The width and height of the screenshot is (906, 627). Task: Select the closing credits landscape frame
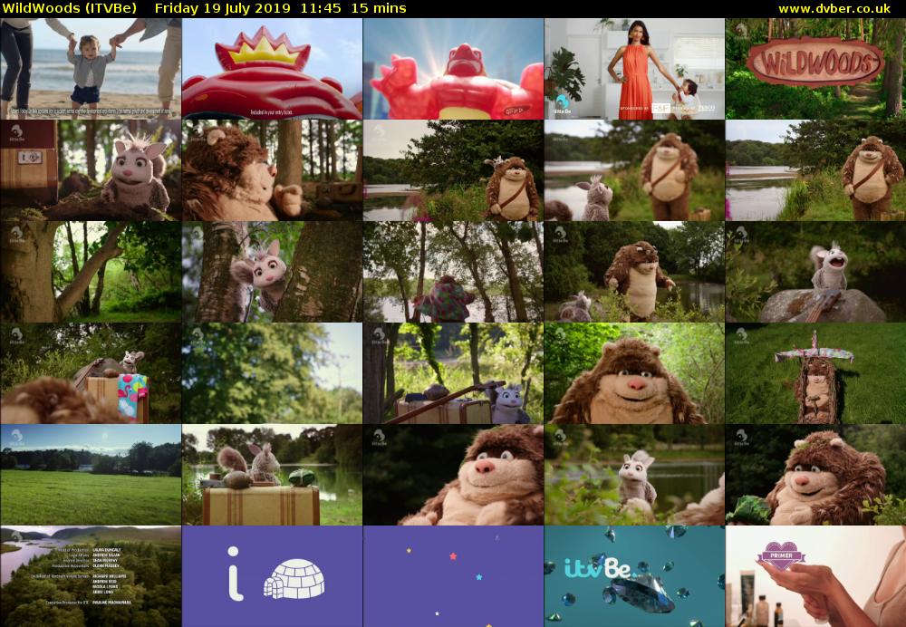[91, 576]
